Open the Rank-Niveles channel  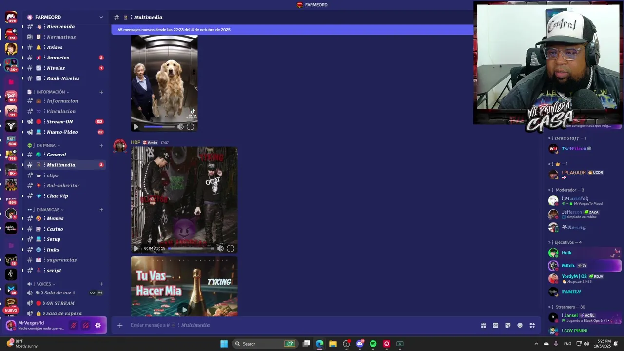tap(65, 78)
